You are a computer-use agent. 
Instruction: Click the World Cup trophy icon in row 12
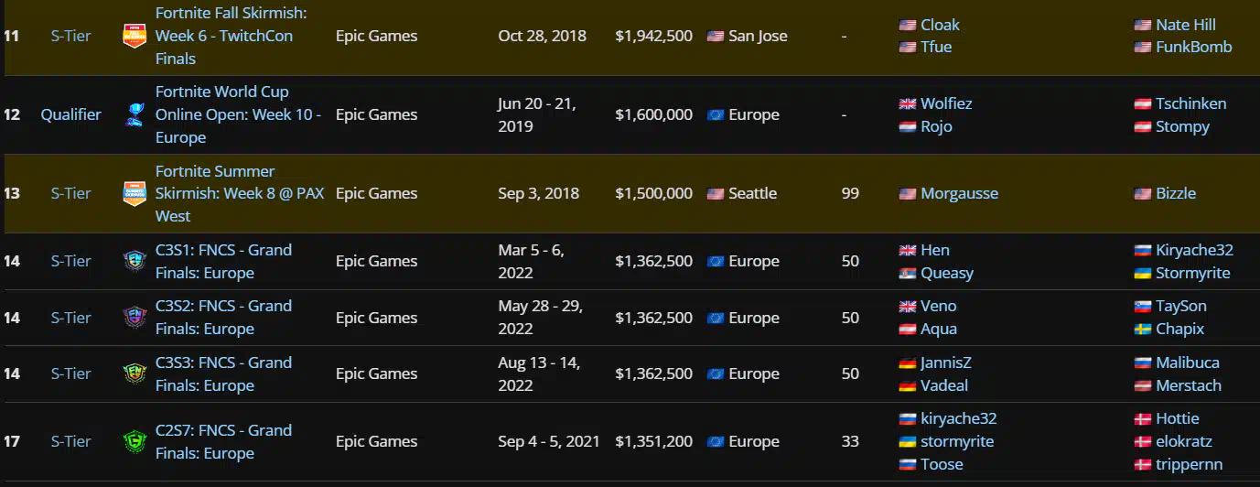(x=135, y=115)
